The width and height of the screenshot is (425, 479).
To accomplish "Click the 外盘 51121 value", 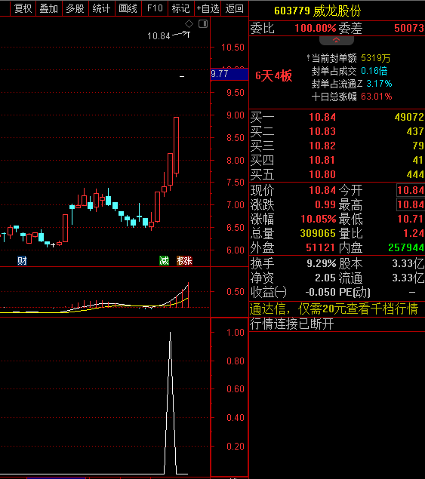I will pos(320,247).
